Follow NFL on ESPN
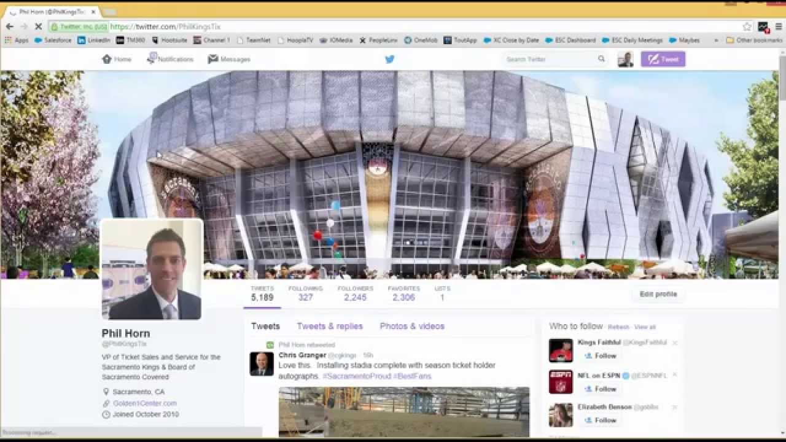 [600, 389]
